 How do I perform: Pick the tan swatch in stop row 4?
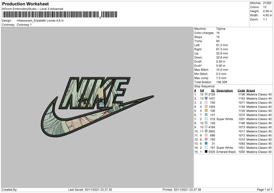[206, 107]
